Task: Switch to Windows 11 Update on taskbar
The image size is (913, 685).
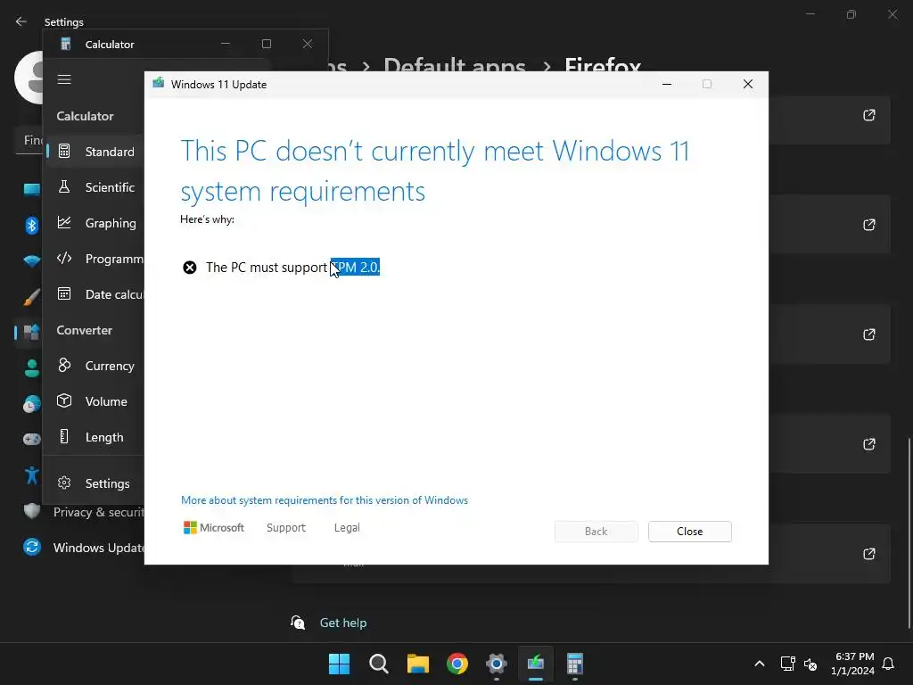Action: click(536, 664)
